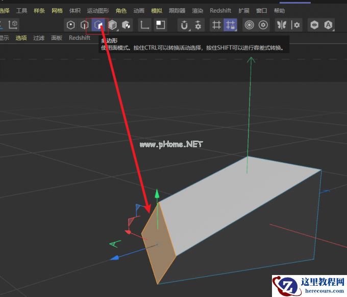This screenshot has height=297, width=347.
Task: Select the UV texture mode icon
Action: [x=126, y=25]
